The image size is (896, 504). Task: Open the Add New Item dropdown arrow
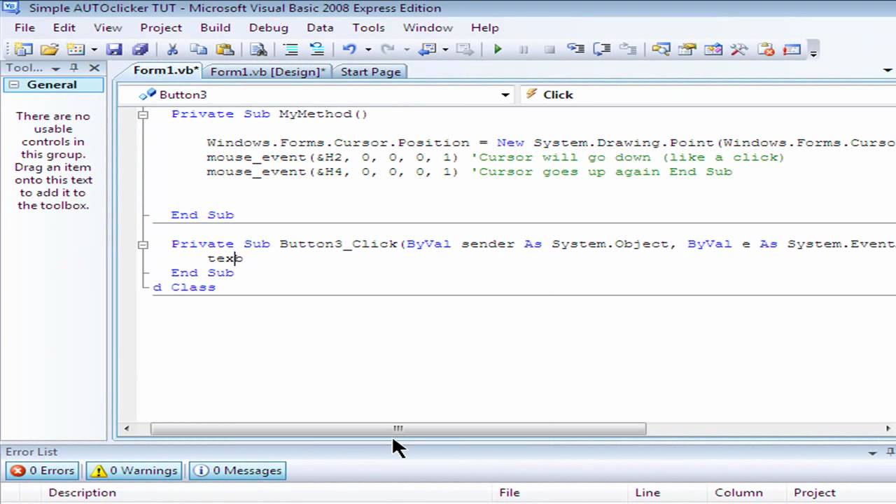[x=94, y=50]
